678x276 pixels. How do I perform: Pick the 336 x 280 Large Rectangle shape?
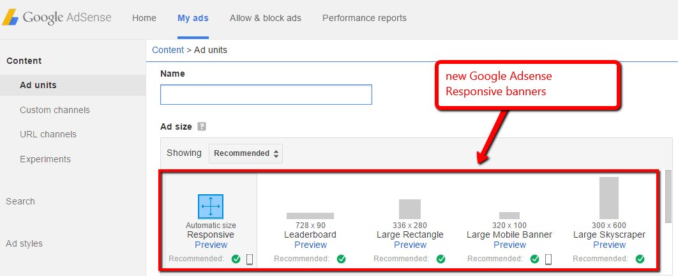pyautogui.click(x=410, y=209)
